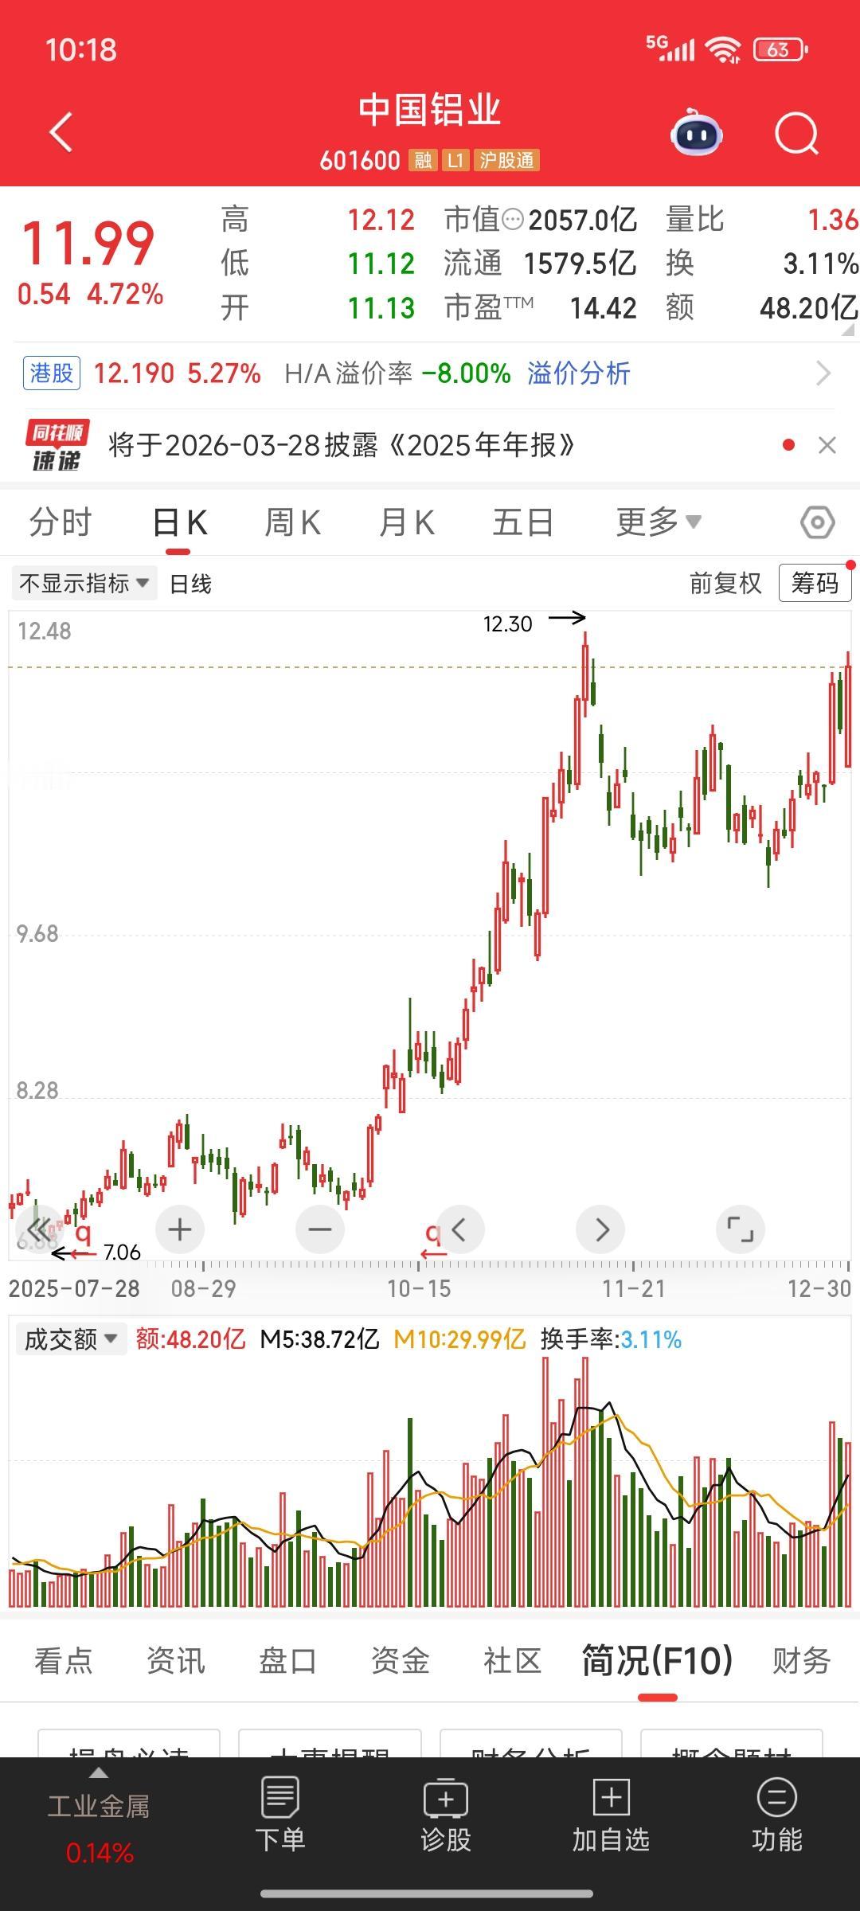Tap the 11-21 date axis label
Screen dimensions: 860x1911
pos(633,1288)
